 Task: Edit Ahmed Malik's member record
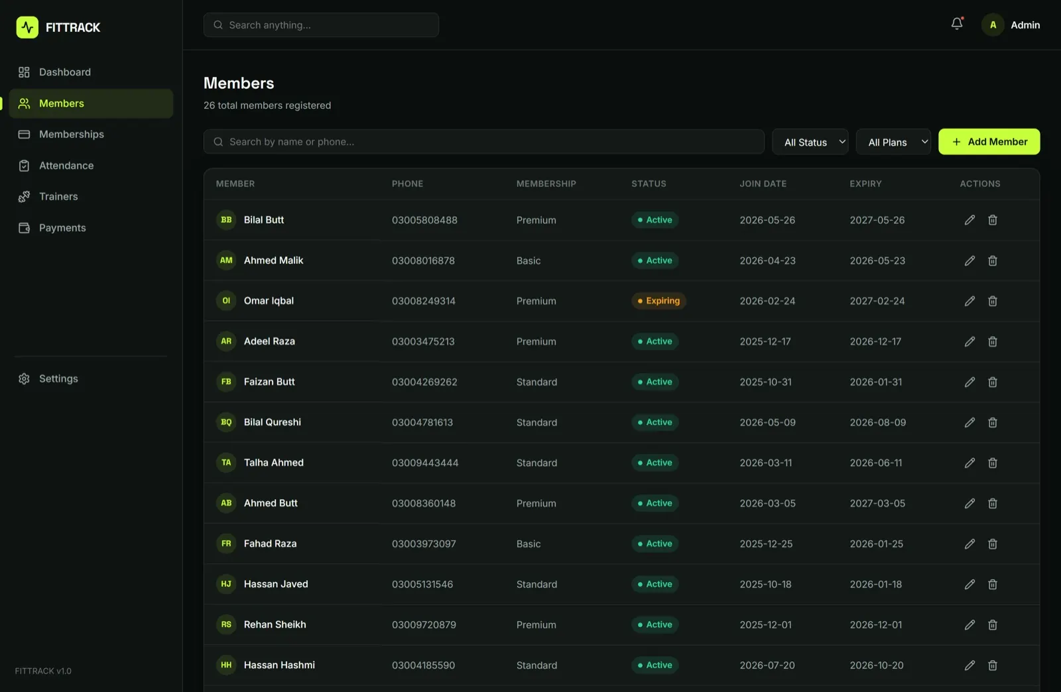[x=969, y=260]
